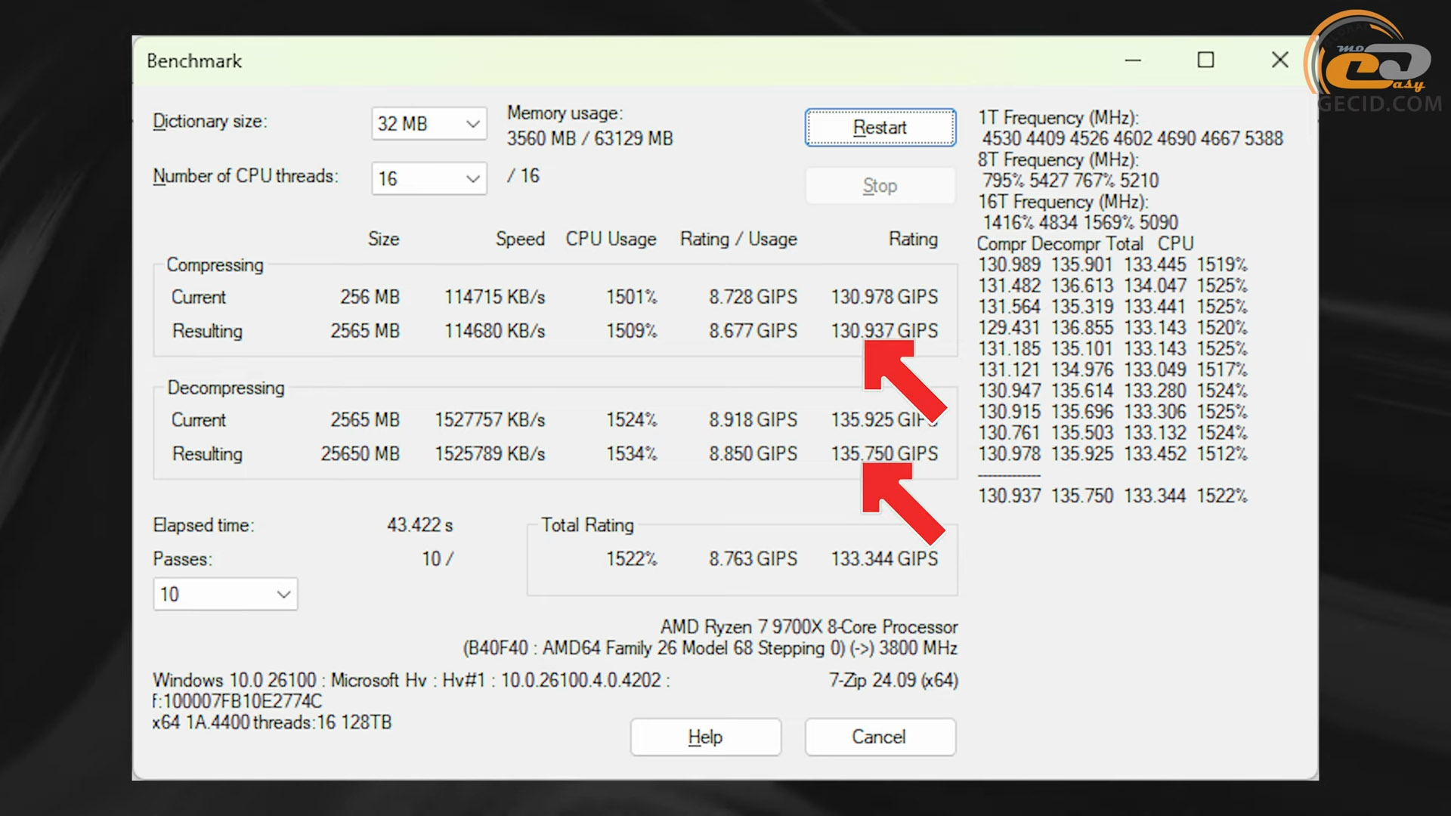The width and height of the screenshot is (1451, 816).
Task: Select log row starting 131.482 136.613
Action: 1112,286
